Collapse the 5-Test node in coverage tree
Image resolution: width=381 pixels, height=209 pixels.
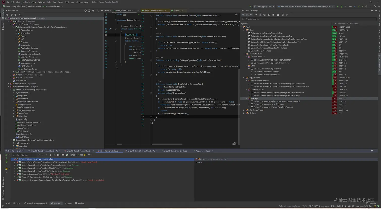tap(244, 30)
